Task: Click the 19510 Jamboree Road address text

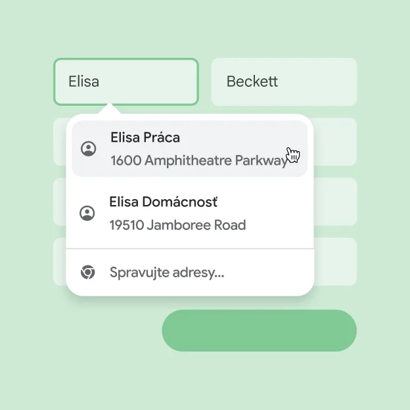Action: click(177, 225)
